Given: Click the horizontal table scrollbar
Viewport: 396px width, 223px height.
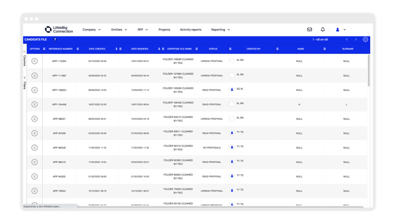Looking at the screenshot, I should 220,207.
